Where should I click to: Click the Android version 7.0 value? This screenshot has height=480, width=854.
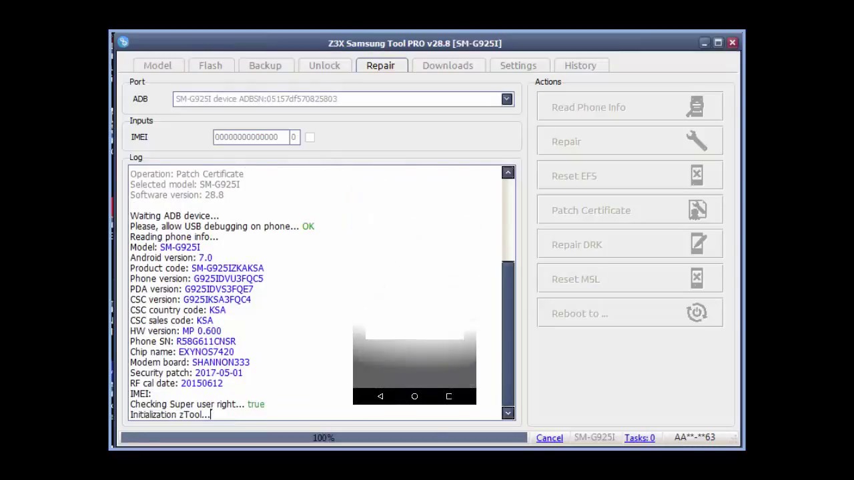[x=205, y=257]
